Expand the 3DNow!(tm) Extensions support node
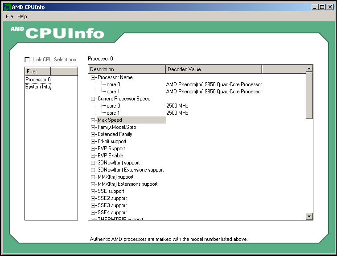Viewport: 337px width, 256px height. [x=93, y=170]
